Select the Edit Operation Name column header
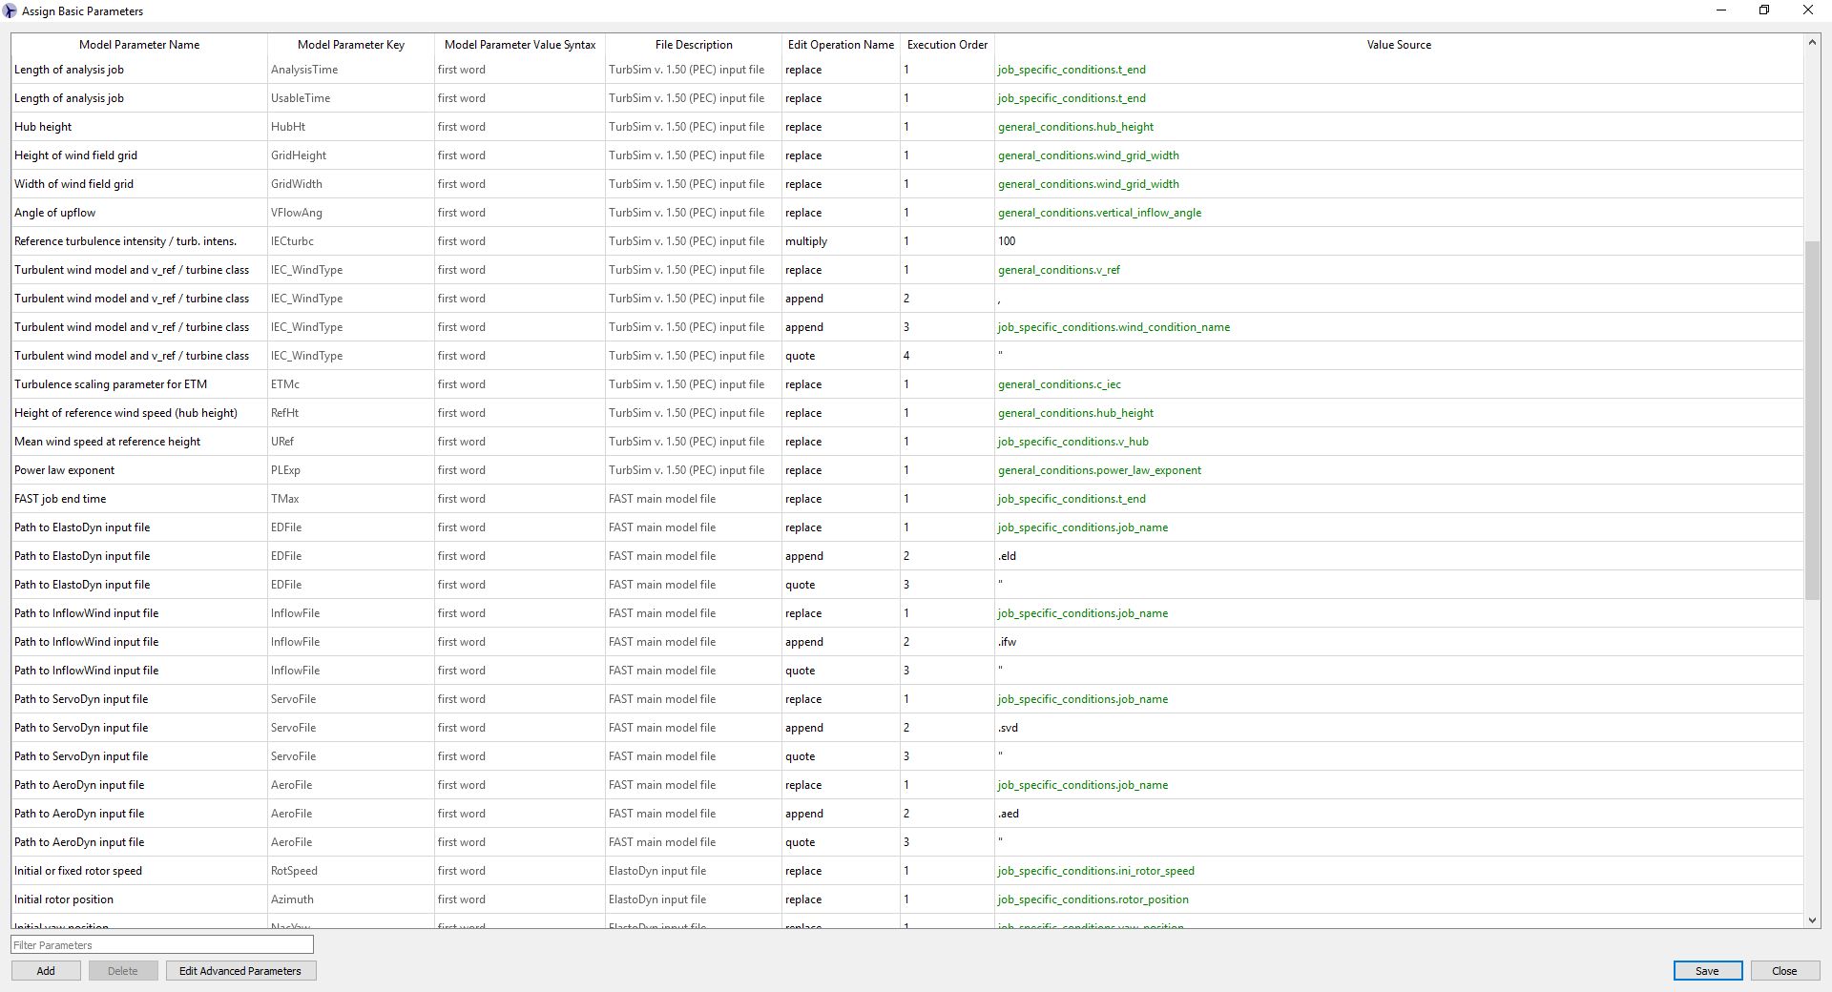The width and height of the screenshot is (1832, 992). coord(841,45)
